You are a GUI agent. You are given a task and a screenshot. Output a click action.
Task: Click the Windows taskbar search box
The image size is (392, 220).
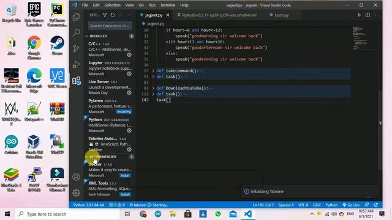point(67,214)
